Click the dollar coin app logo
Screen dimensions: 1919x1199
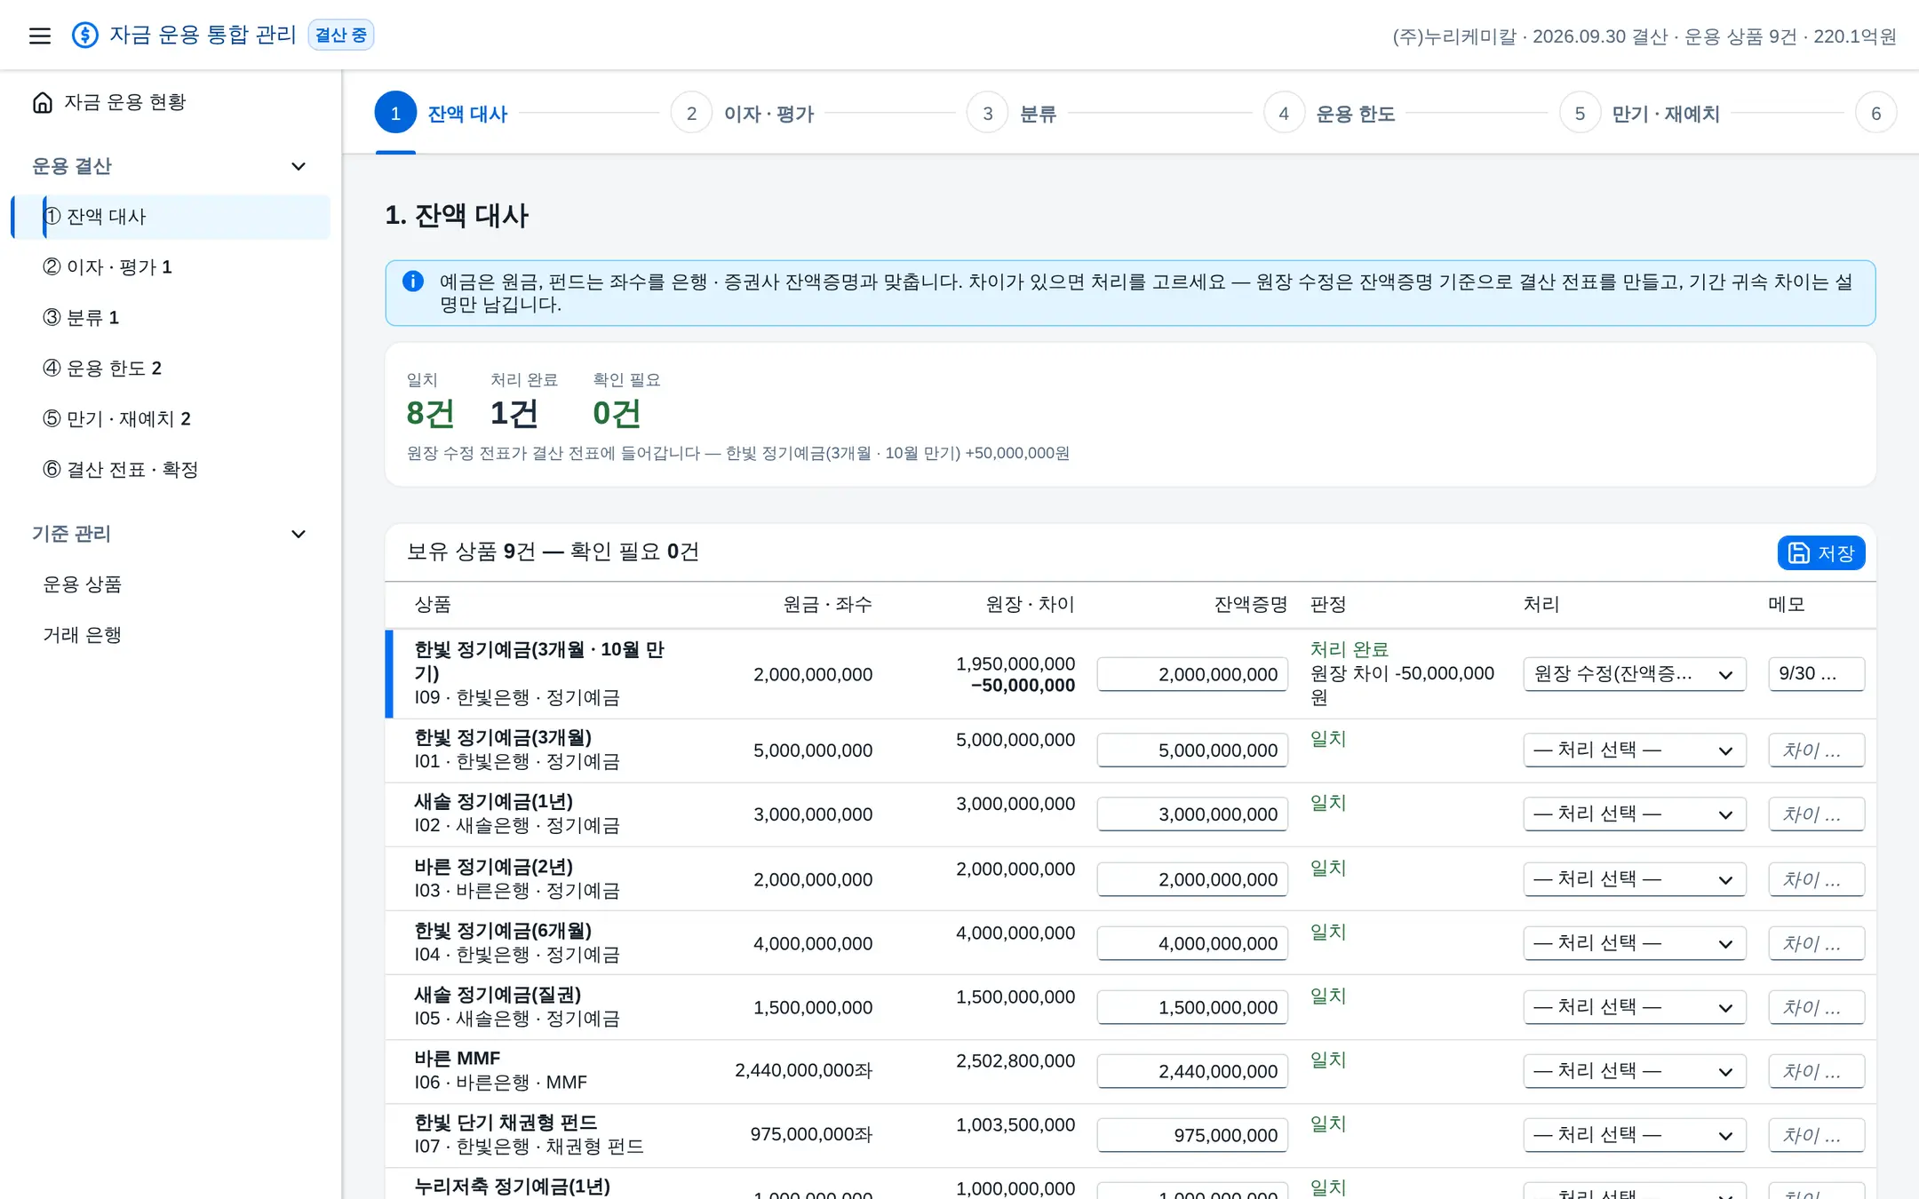[x=85, y=36]
